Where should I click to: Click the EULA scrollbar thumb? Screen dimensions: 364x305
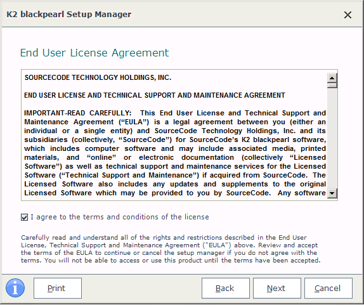click(x=332, y=86)
